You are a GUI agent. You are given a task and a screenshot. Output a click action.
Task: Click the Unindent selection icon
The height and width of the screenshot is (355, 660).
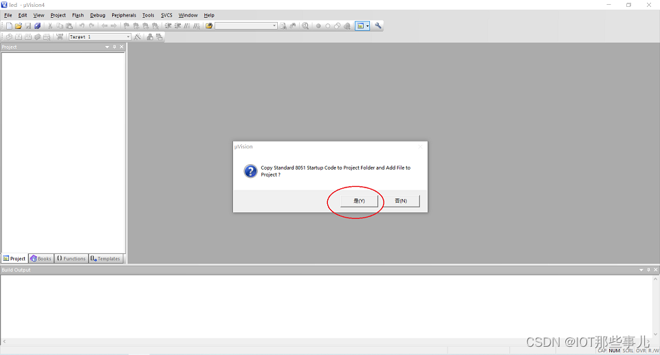(x=177, y=25)
